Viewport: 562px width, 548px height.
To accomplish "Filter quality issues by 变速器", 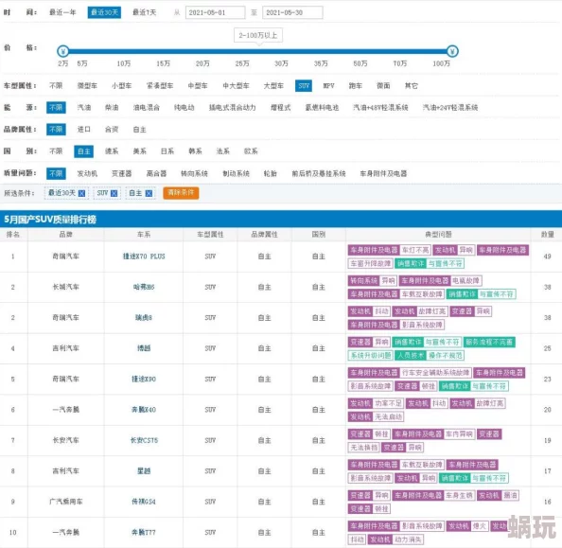I will click(x=121, y=173).
